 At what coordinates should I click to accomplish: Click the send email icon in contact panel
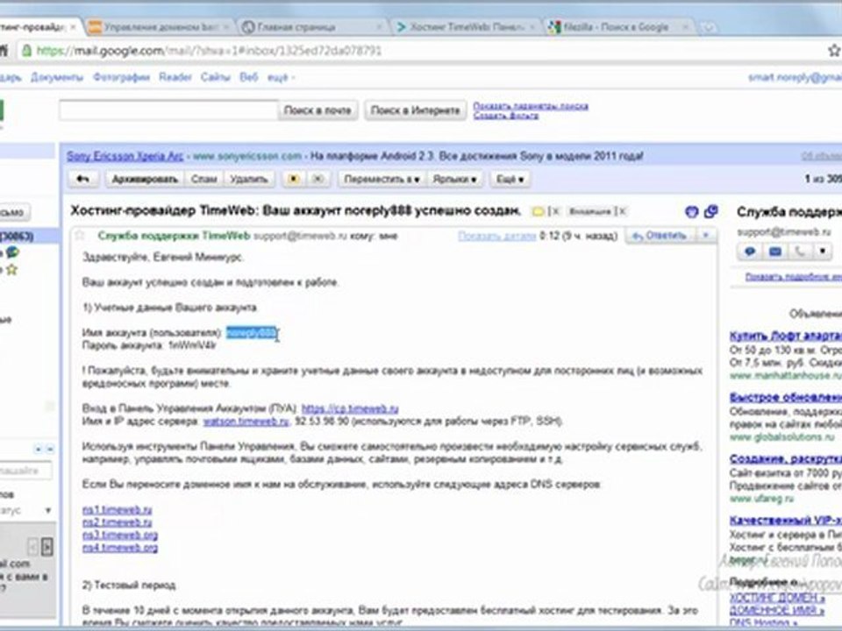click(774, 252)
